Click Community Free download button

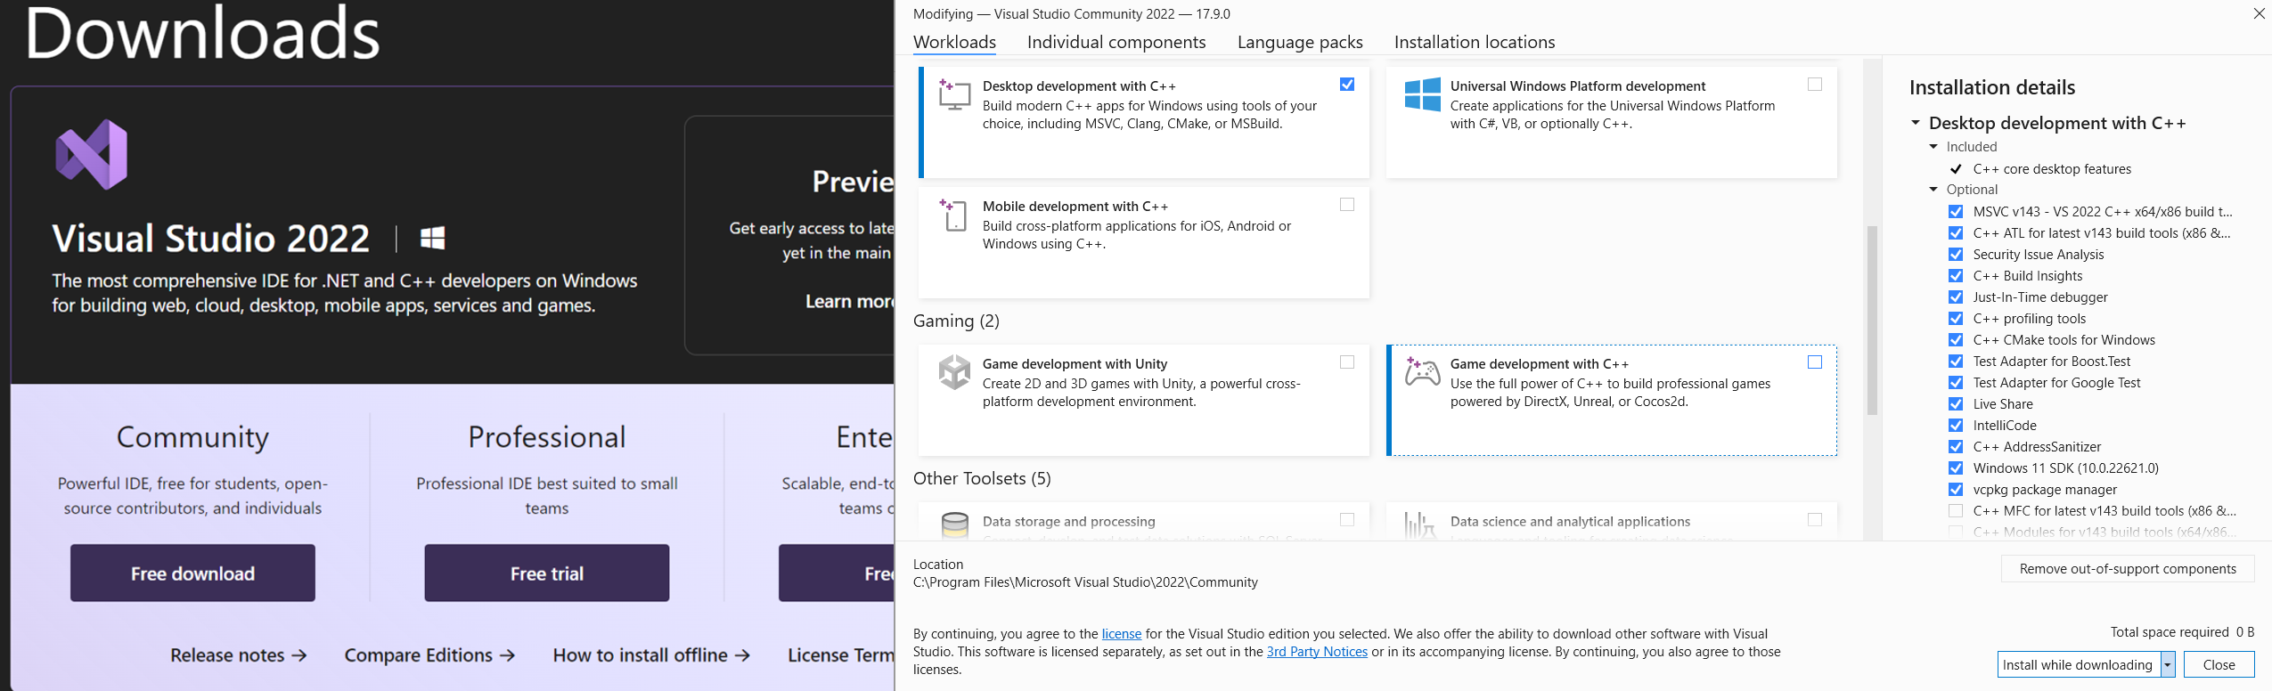point(192,573)
